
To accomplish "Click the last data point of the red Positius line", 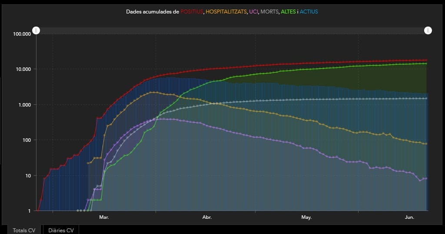I will point(426,60).
